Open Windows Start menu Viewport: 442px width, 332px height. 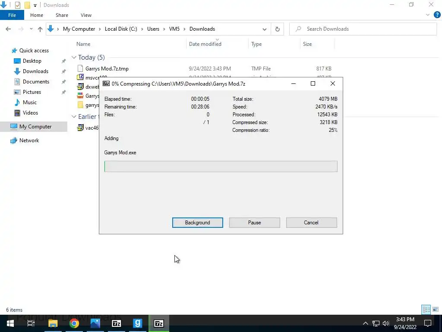(x=10, y=323)
